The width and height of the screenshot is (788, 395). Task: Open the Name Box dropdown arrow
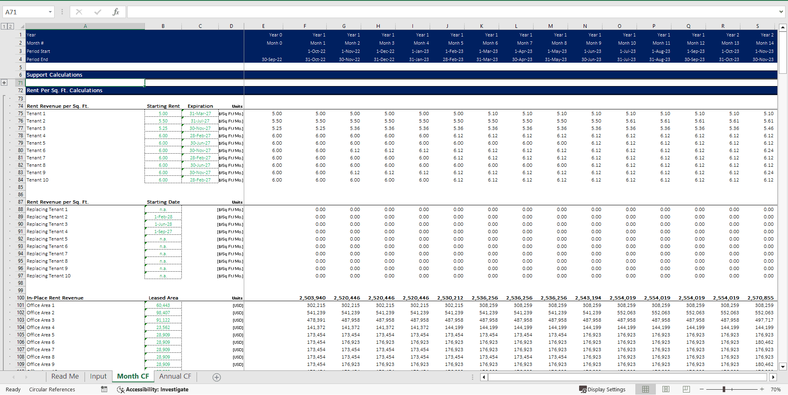[50, 12]
